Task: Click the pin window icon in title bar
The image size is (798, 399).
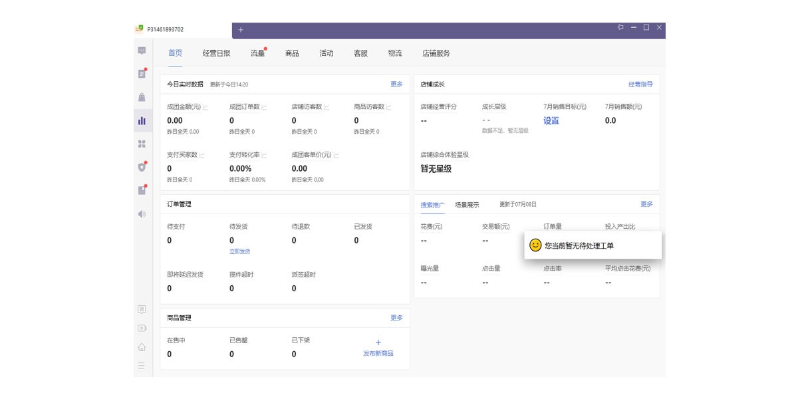Action: click(x=620, y=27)
